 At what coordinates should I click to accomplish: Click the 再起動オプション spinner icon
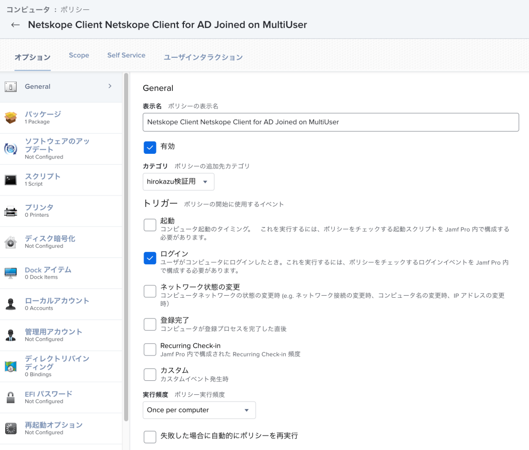coord(10,428)
